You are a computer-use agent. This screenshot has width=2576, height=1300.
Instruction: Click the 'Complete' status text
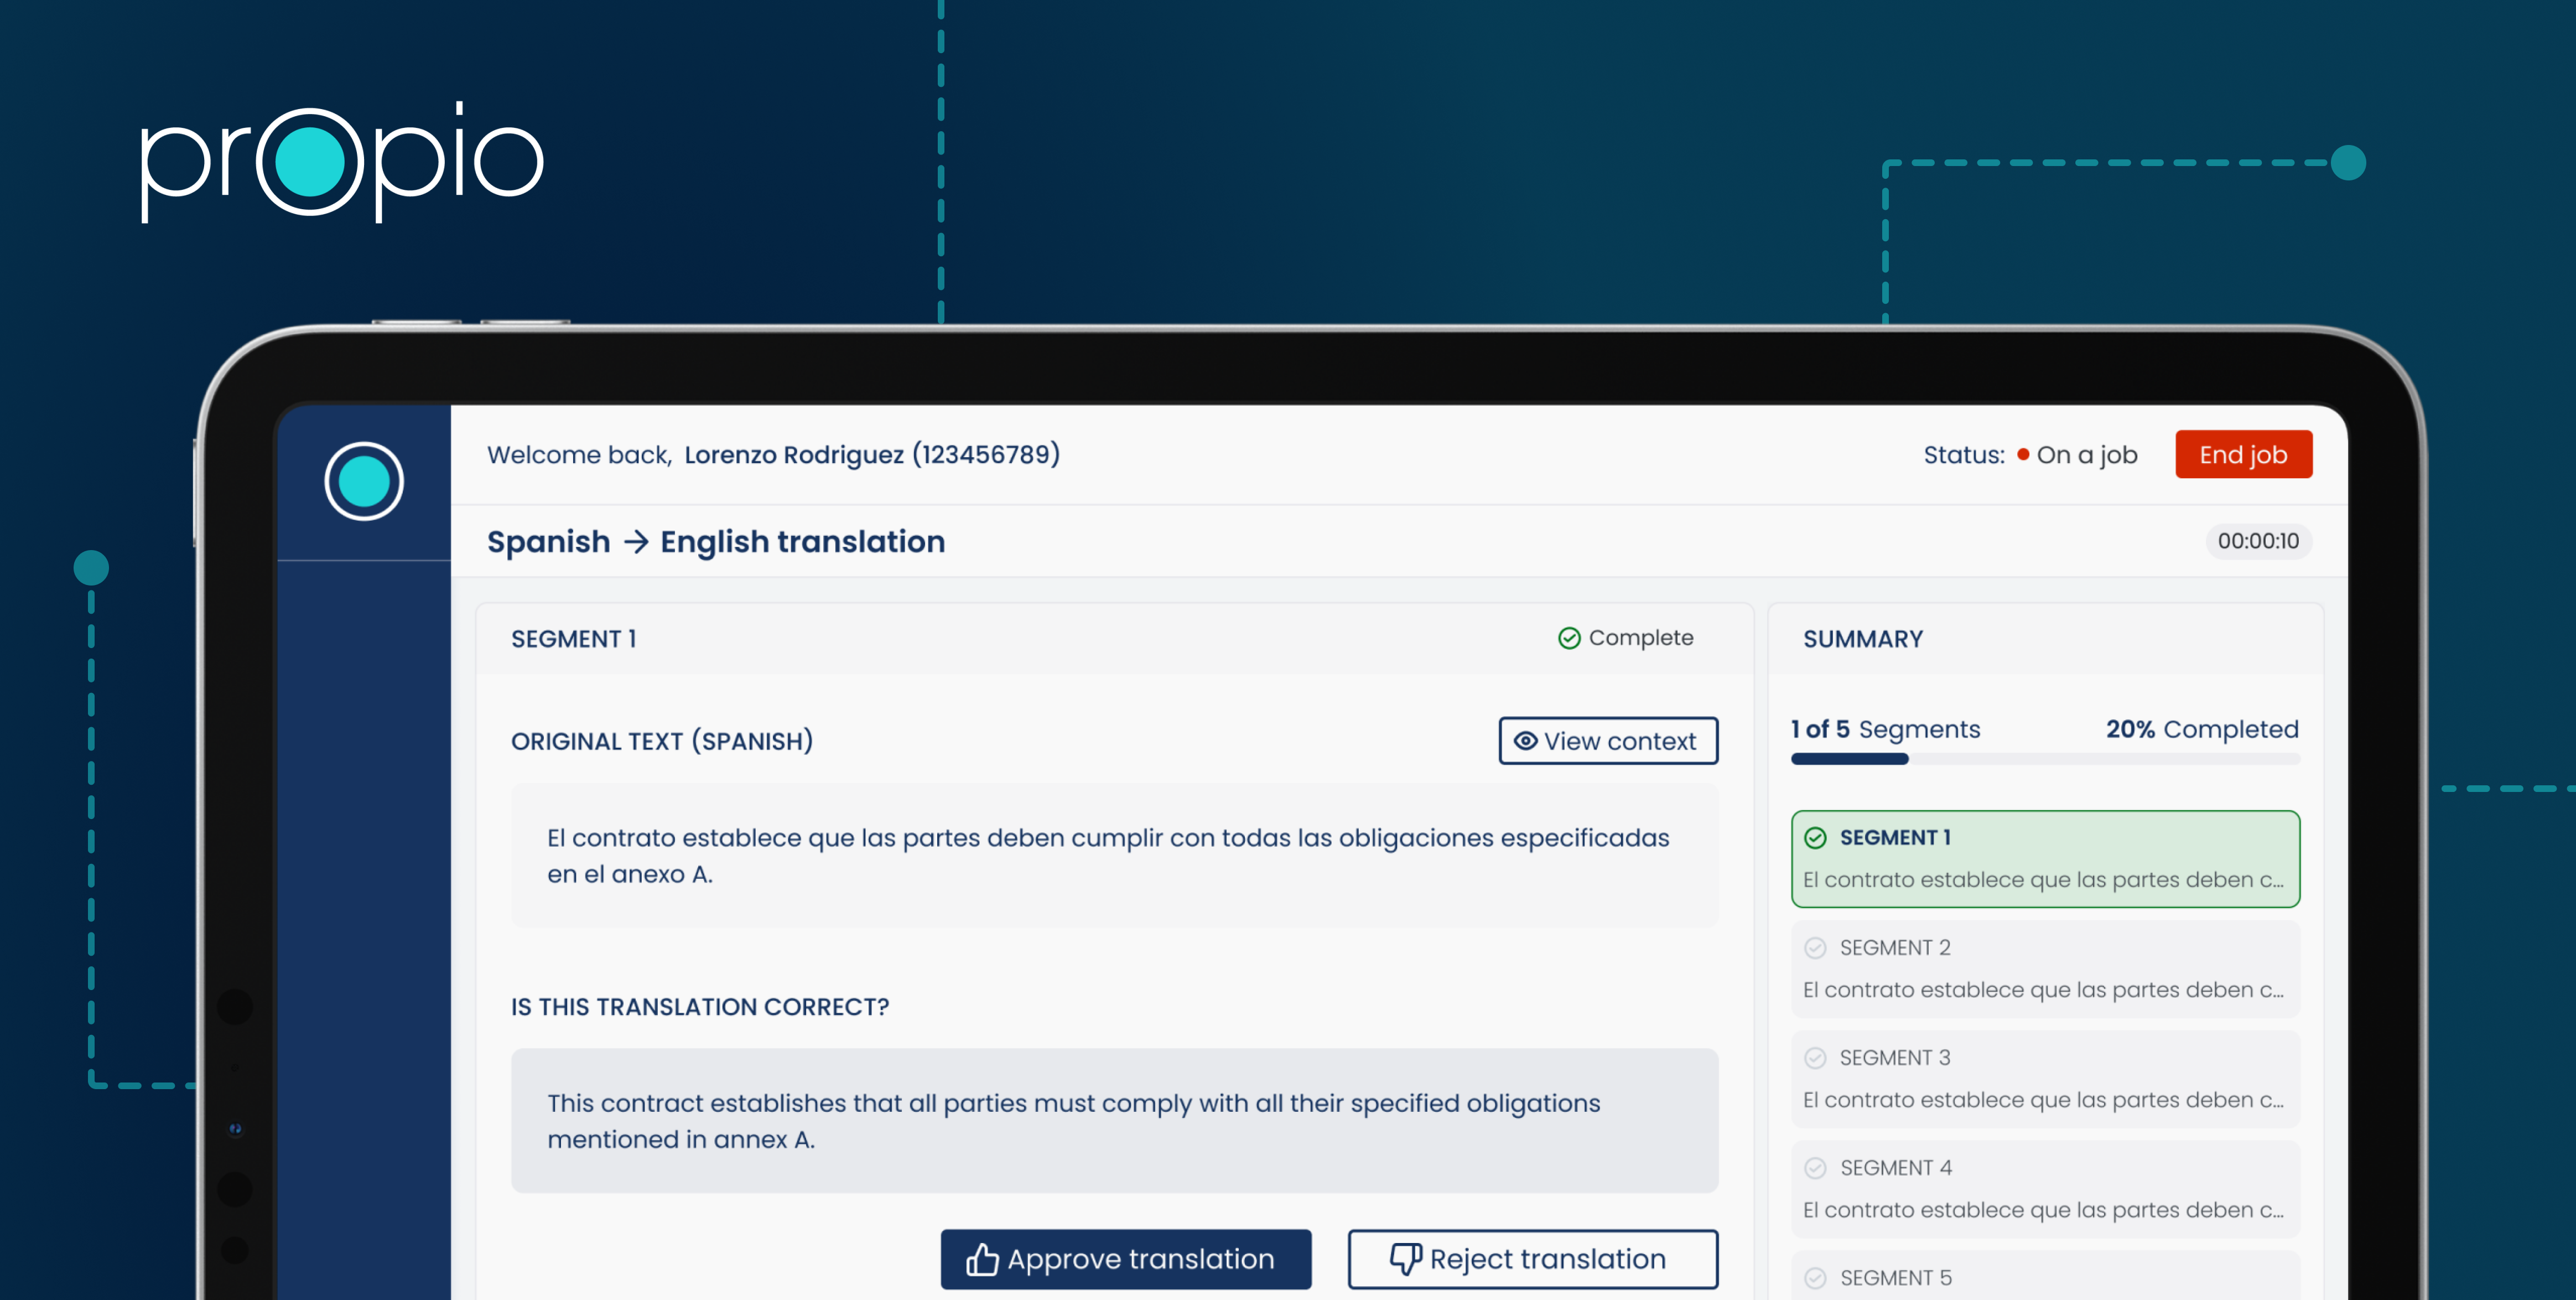coord(1641,638)
